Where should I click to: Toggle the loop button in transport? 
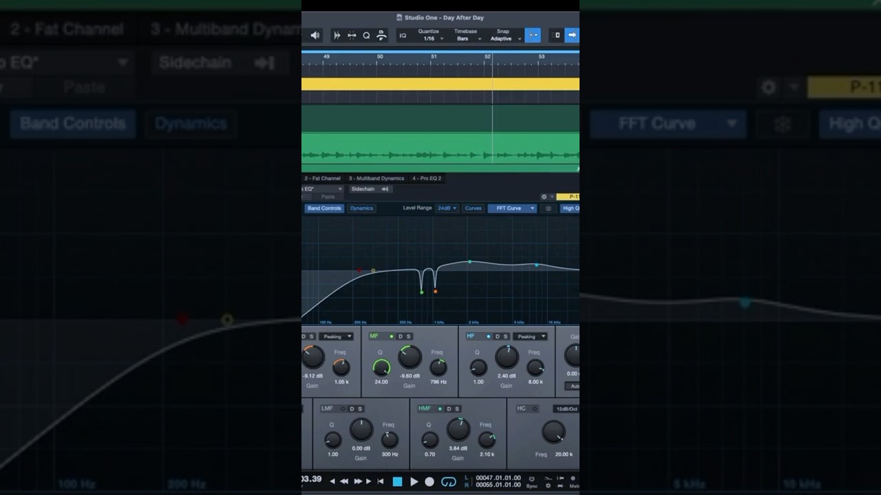click(448, 482)
